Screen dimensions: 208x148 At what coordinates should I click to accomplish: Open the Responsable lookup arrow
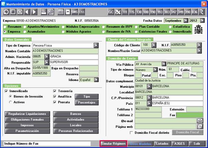47,62
